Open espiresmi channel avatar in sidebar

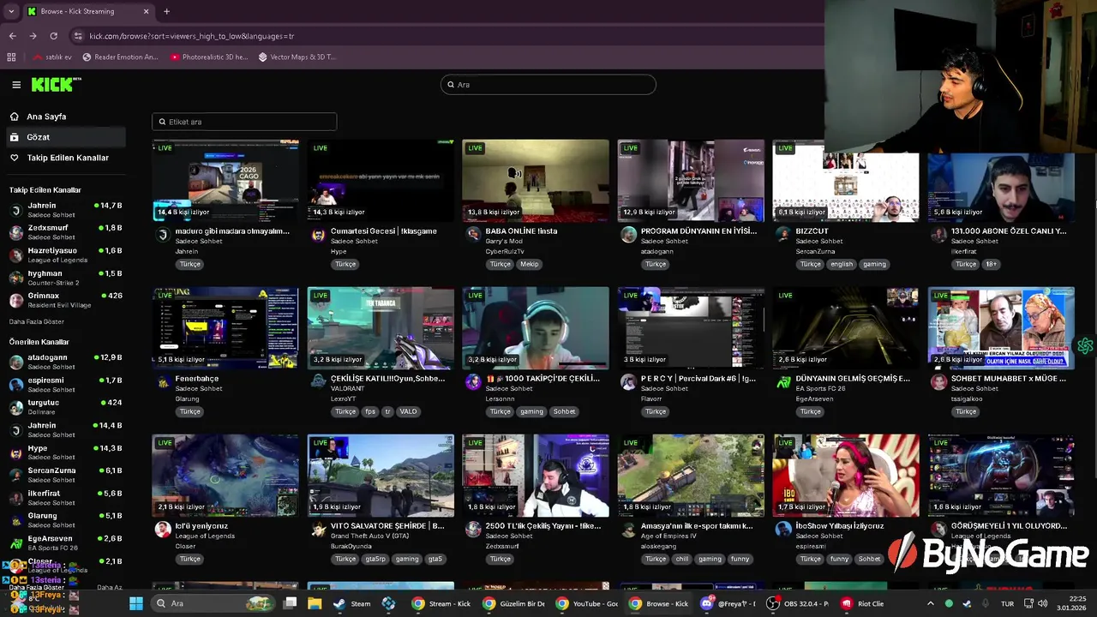16,385
